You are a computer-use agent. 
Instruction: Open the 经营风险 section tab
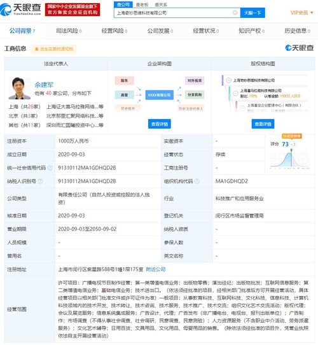(114, 31)
